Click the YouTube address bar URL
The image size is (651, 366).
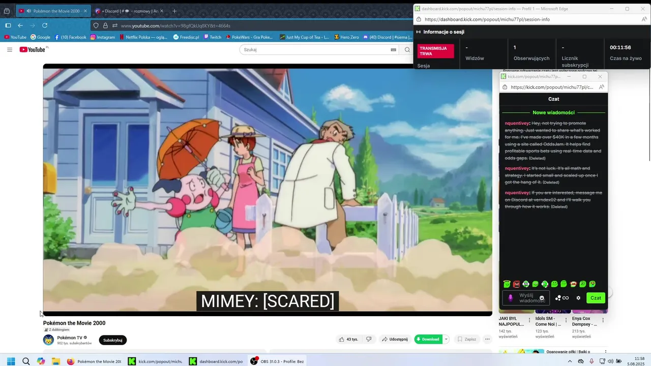pyautogui.click(x=175, y=25)
